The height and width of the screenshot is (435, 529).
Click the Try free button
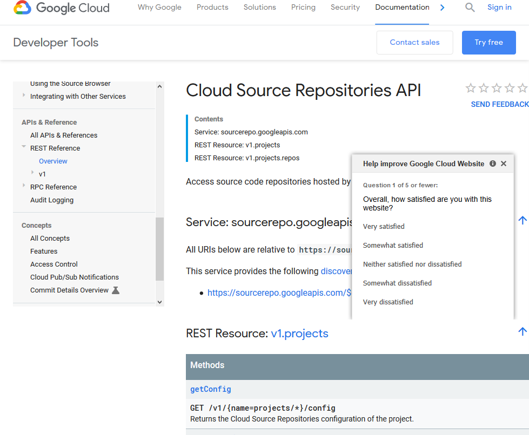tap(488, 43)
